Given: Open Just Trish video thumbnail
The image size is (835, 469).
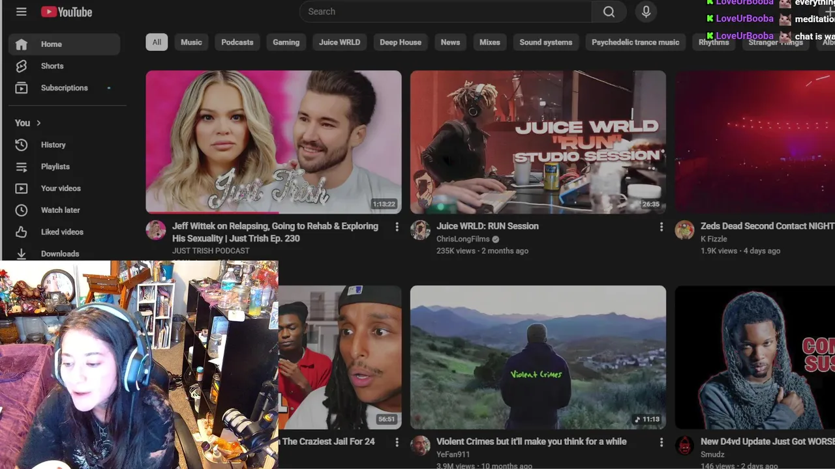Looking at the screenshot, I should [x=273, y=142].
